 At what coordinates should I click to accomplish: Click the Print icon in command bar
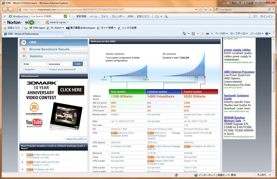[207, 33]
